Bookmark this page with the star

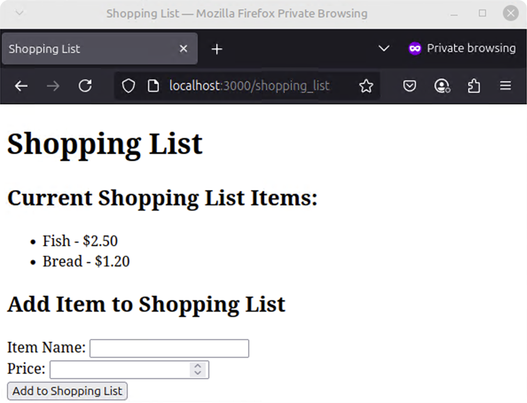pyautogui.click(x=366, y=86)
